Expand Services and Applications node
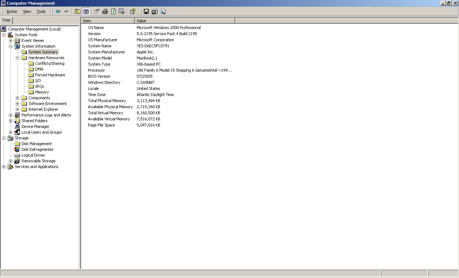The image size is (459, 278). pyautogui.click(x=4, y=167)
